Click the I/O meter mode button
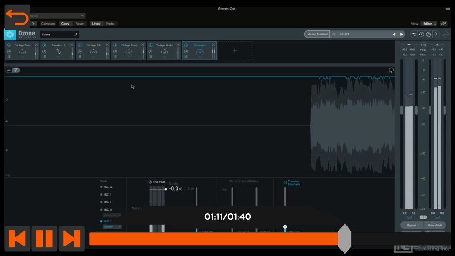 tap(423, 45)
